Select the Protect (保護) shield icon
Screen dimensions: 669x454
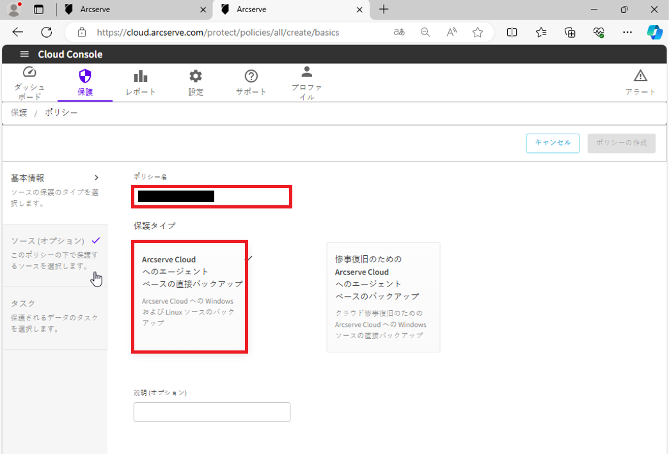point(85,76)
